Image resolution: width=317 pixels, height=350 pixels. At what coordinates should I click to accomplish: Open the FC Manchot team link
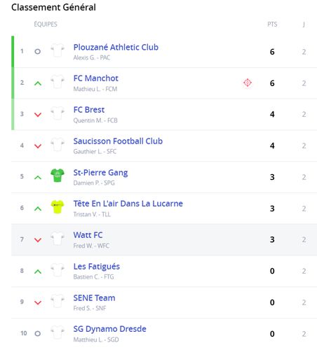[x=96, y=78]
